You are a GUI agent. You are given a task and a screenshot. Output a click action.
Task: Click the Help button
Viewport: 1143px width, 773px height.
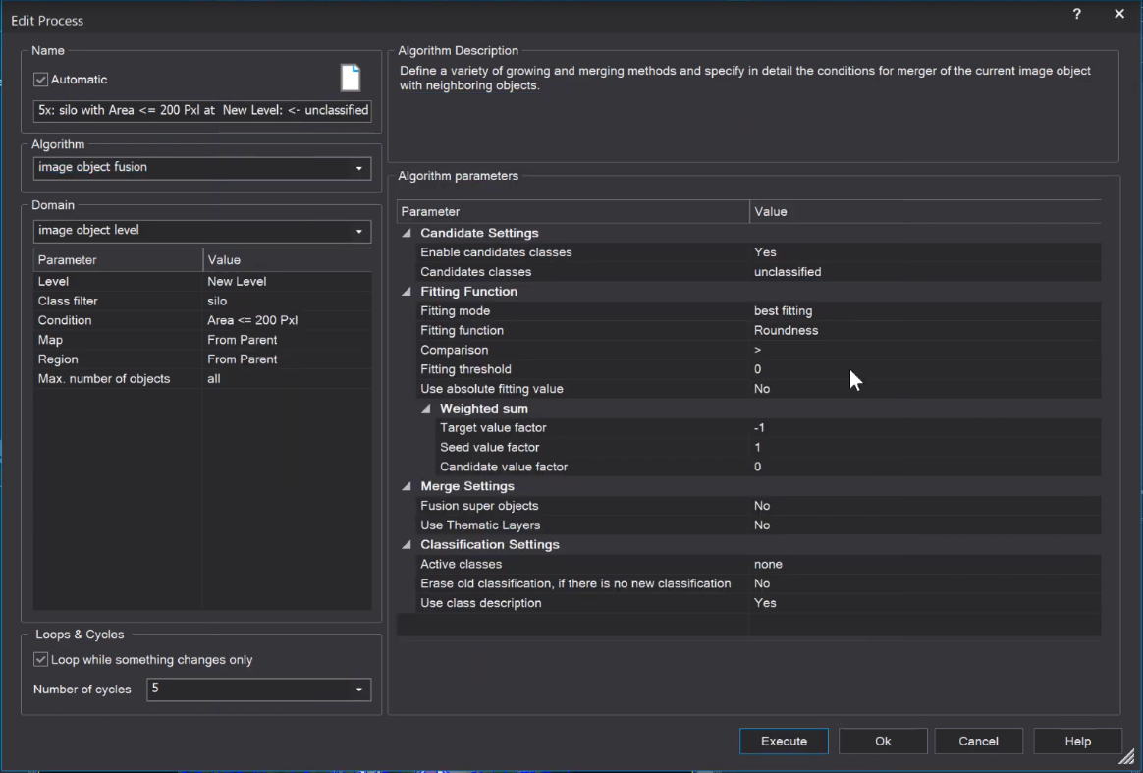click(1077, 742)
